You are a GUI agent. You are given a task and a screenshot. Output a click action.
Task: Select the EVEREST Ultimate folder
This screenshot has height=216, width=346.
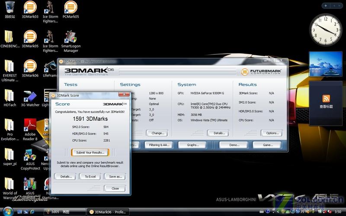click(10, 70)
